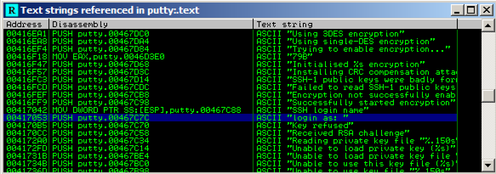Viewport: 496px width, 174px height.
Task: Select address 00417042
Action: pos(26,110)
